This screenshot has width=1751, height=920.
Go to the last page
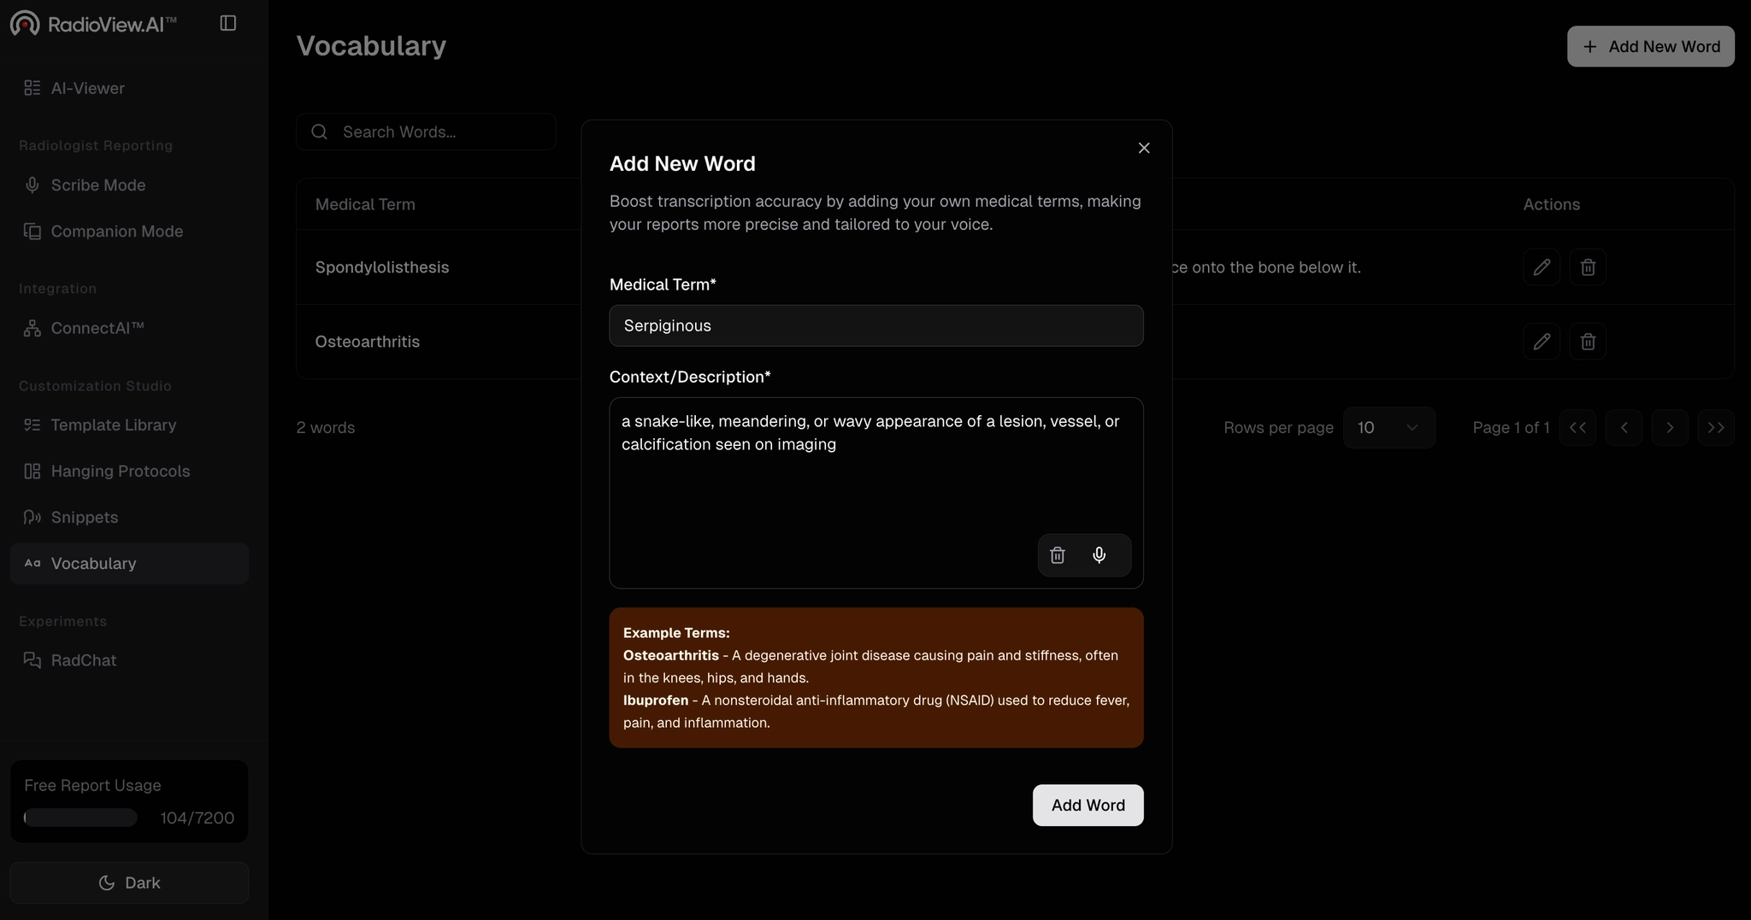click(1716, 427)
